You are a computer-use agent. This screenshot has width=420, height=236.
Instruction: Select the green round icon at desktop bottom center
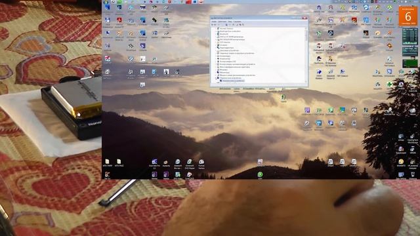(x=260, y=174)
